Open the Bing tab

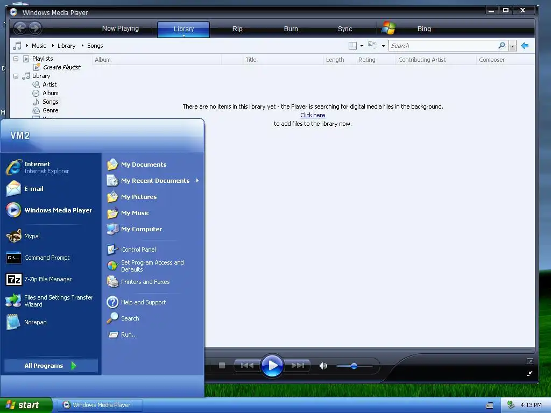[424, 29]
